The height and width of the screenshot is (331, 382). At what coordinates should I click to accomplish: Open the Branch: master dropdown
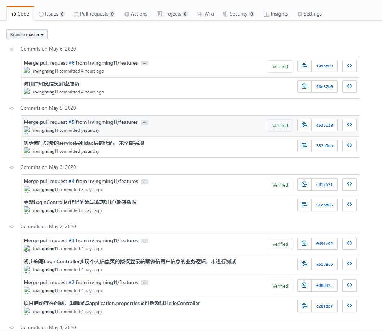coord(27,34)
